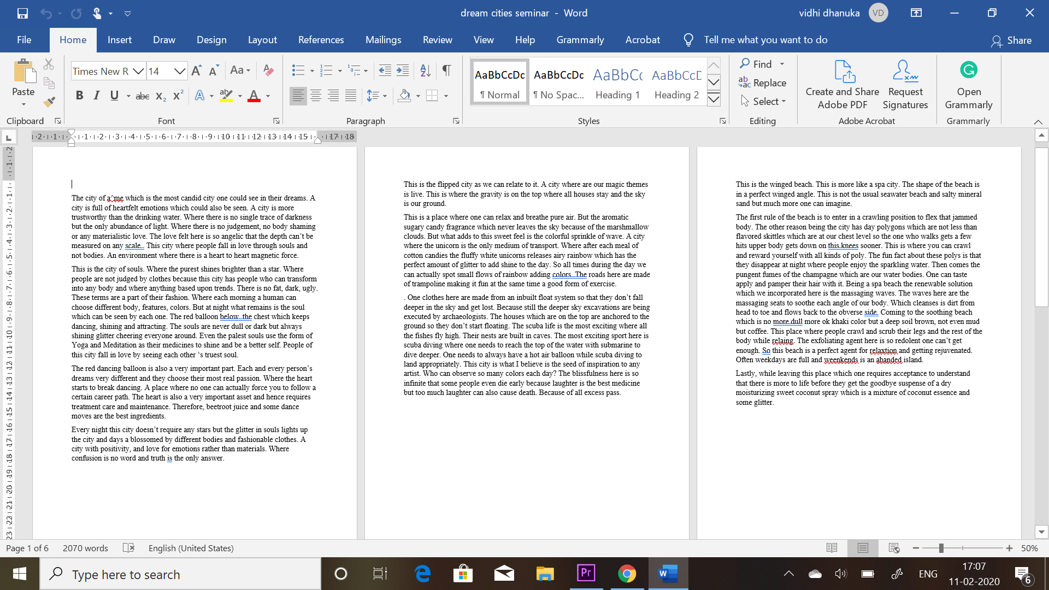Expand the Styles gallery More arrow
This screenshot has width=1049, height=590.
714,99
